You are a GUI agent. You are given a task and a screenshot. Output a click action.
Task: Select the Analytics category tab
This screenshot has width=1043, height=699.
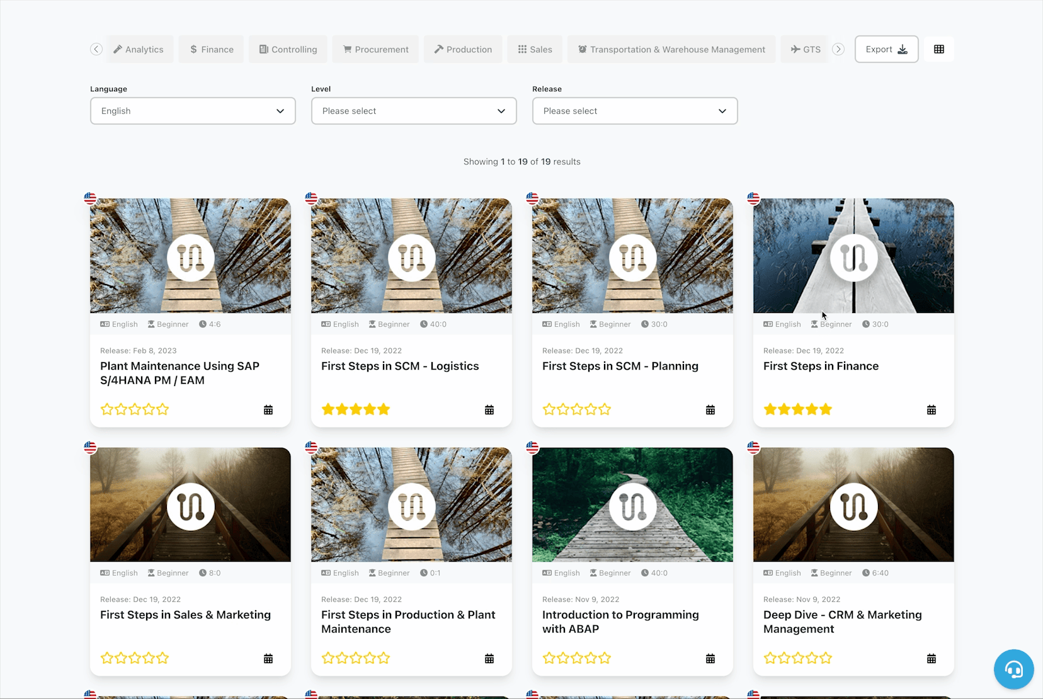[138, 49]
